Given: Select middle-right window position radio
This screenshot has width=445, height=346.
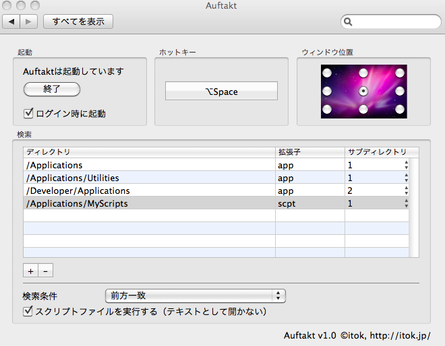Looking at the screenshot, I should click(x=400, y=92).
